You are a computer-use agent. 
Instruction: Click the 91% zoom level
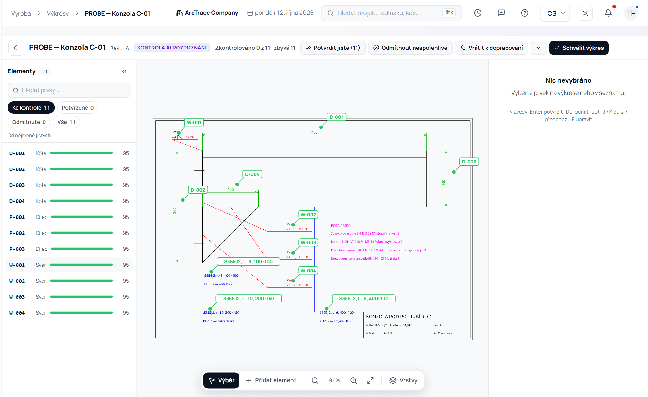334,380
